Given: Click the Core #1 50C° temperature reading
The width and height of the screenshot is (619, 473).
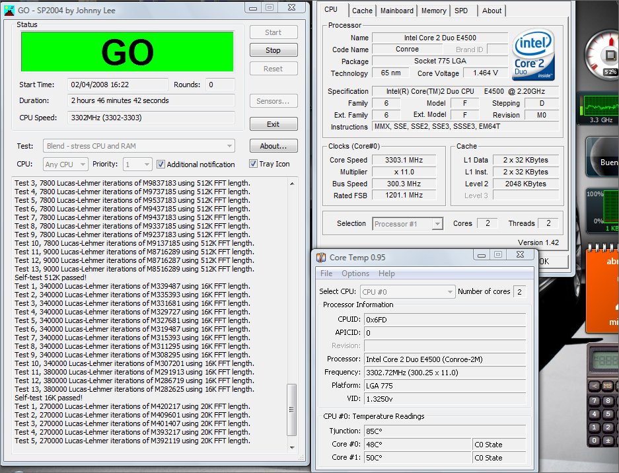Looking at the screenshot, I should tap(418, 458).
